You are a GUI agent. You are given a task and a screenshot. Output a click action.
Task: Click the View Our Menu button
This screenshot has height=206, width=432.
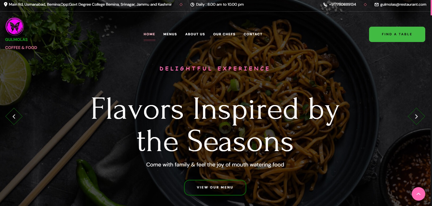(x=215, y=187)
